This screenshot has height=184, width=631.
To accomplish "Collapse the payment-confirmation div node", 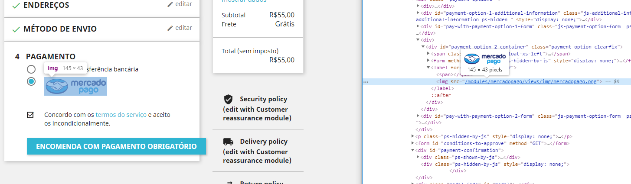I will coord(413,150).
